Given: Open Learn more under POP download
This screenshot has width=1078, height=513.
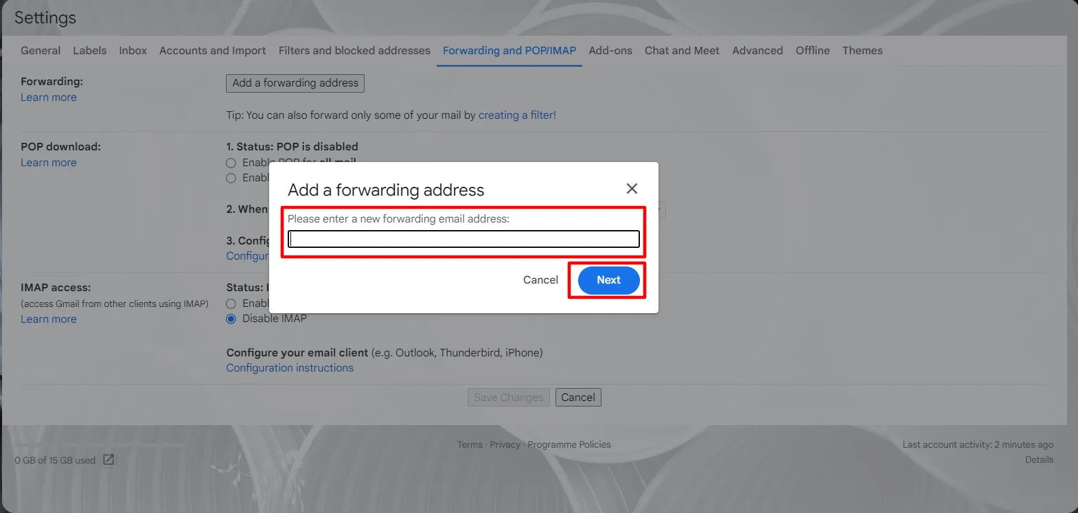Looking at the screenshot, I should click(x=49, y=163).
